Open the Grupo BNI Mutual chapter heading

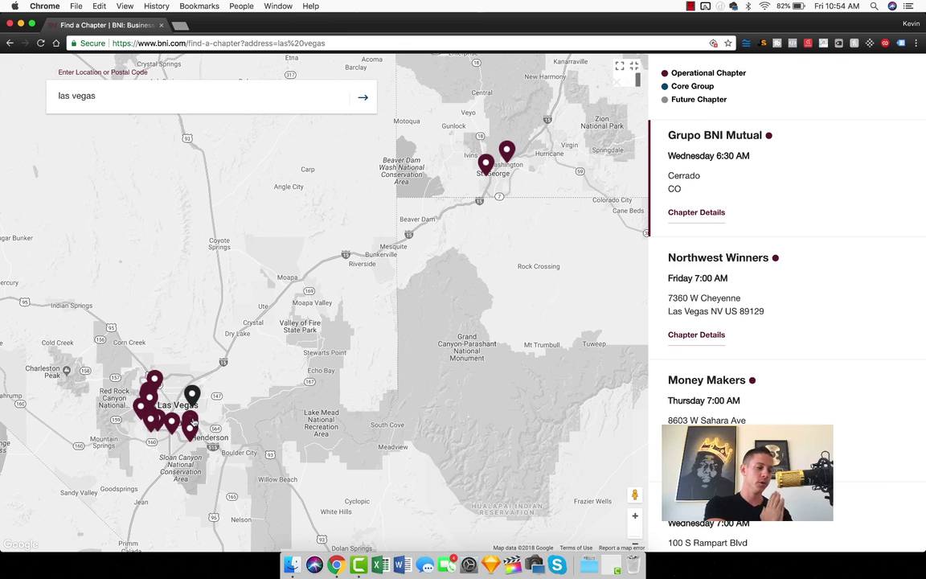tap(715, 135)
